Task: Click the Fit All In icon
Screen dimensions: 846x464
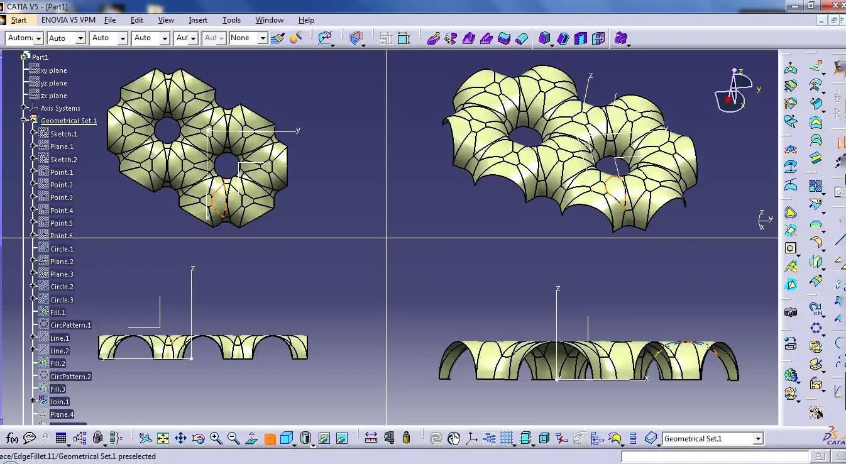Action: [x=163, y=438]
